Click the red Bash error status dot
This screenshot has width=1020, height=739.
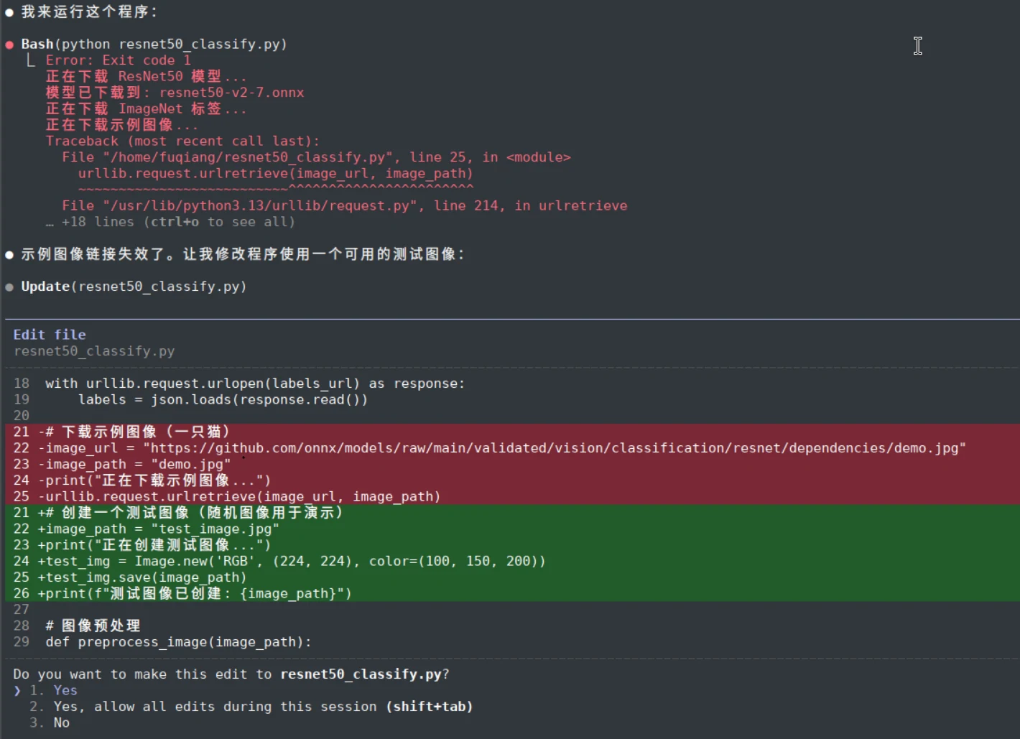9,45
